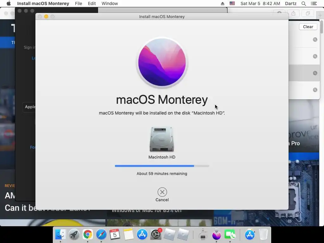The width and height of the screenshot is (324, 243).
Task: Open Finder from the Dock
Action: coord(60,234)
